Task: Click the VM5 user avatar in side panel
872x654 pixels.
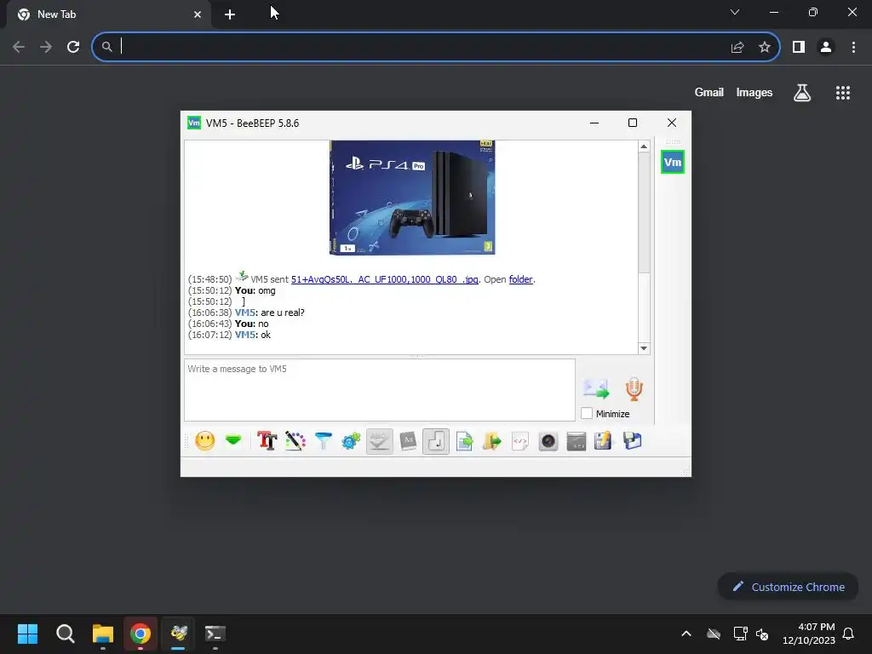Action: pyautogui.click(x=673, y=162)
